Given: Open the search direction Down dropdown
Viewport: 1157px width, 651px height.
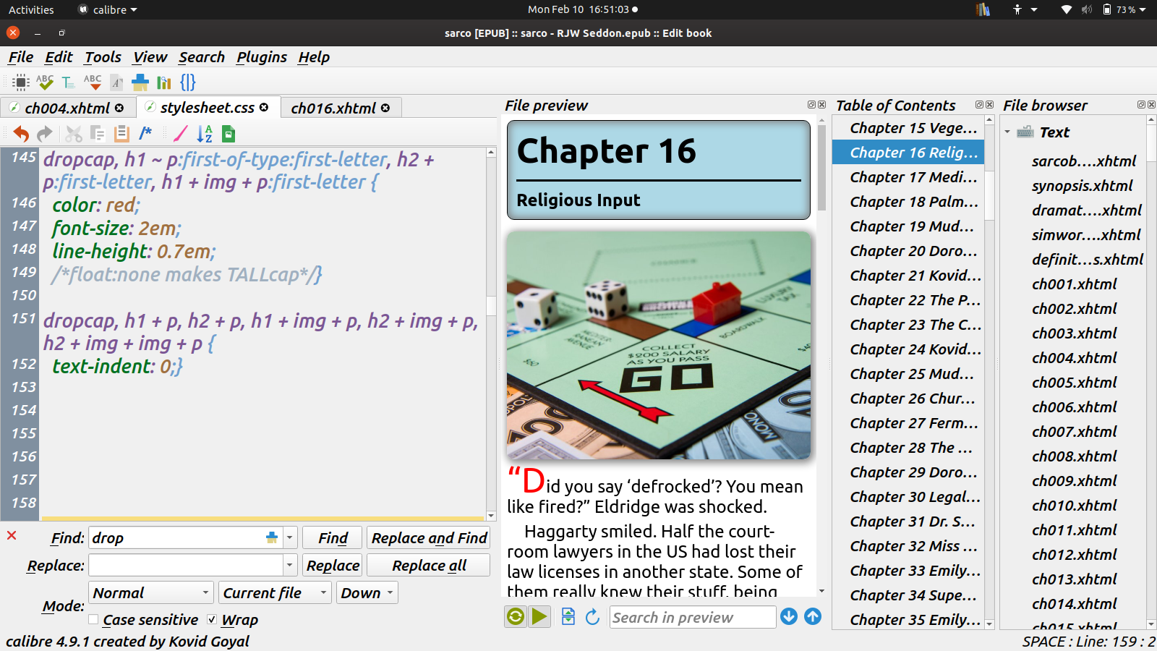Looking at the screenshot, I should (x=367, y=593).
